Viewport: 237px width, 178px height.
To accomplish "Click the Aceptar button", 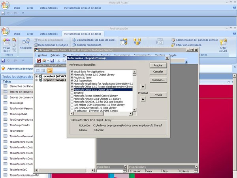I will (x=158, y=65).
